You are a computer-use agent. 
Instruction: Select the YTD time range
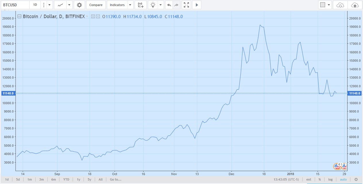pyautogui.click(x=66, y=179)
